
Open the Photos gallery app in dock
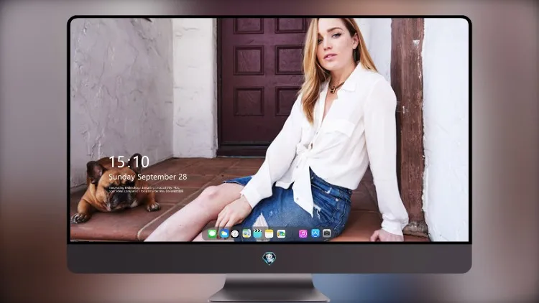click(281, 233)
